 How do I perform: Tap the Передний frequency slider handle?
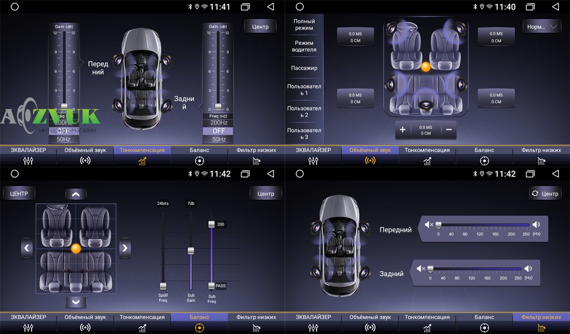click(439, 225)
